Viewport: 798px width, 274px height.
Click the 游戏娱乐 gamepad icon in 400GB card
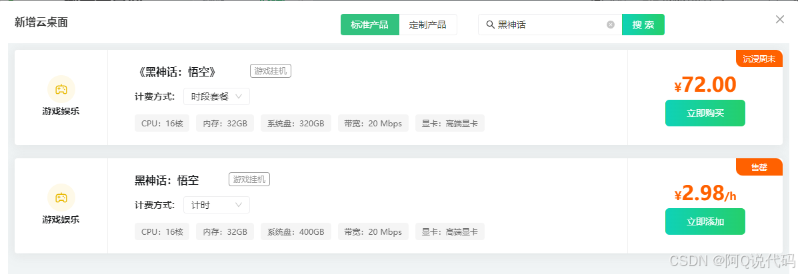[61, 198]
